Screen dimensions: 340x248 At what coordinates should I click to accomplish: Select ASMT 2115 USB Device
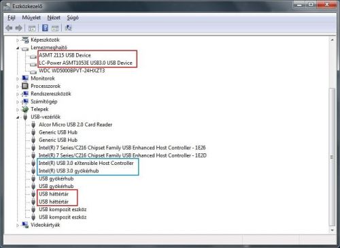pyautogui.click(x=65, y=55)
